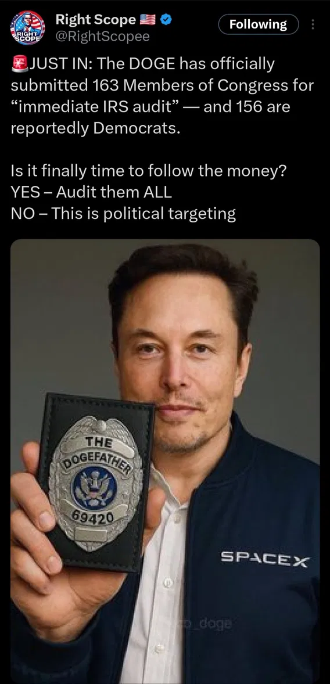Click the red siren emoji before JUST IN
Image resolution: width=330 pixels, height=684 pixels.
pos(19,64)
